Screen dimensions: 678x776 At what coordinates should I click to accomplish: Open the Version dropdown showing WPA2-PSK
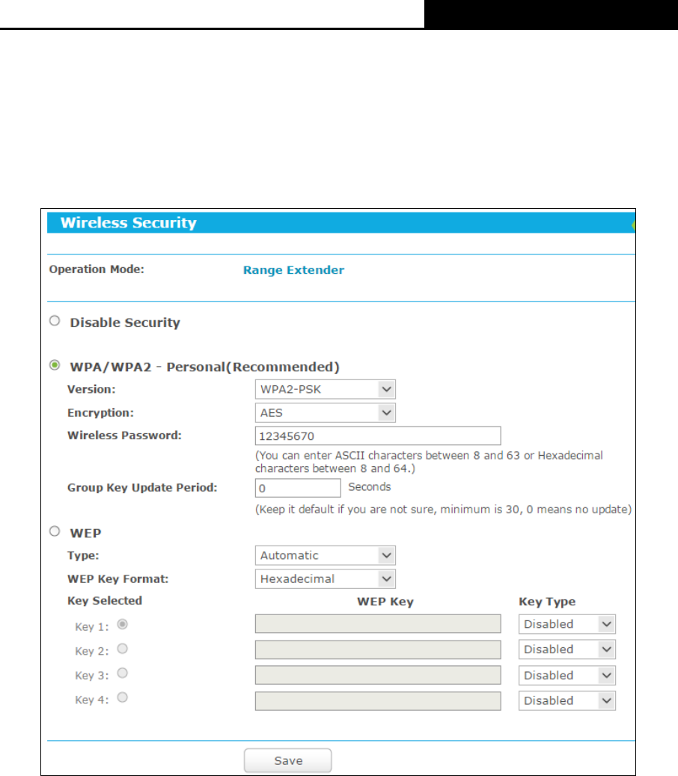pos(325,389)
